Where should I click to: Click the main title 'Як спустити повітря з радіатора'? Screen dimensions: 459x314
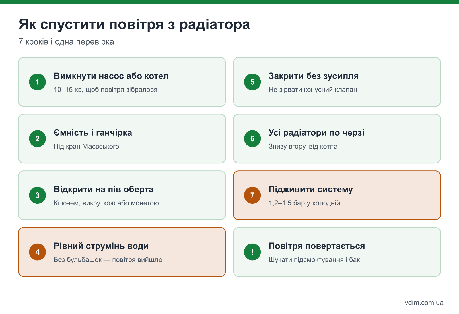(134, 24)
